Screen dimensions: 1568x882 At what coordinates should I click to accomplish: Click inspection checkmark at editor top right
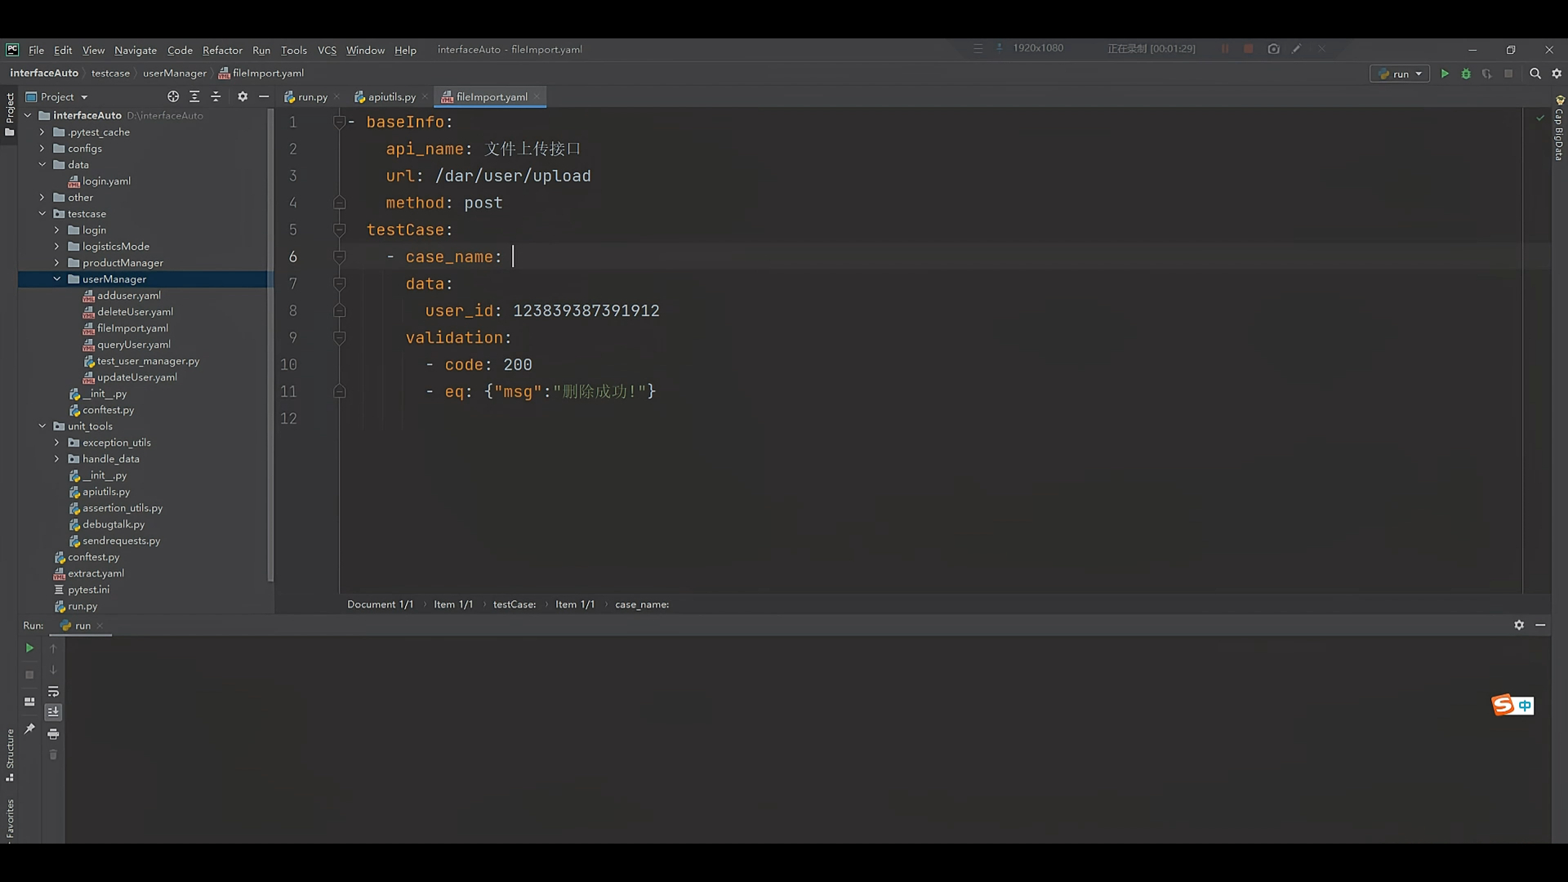pos(1540,118)
